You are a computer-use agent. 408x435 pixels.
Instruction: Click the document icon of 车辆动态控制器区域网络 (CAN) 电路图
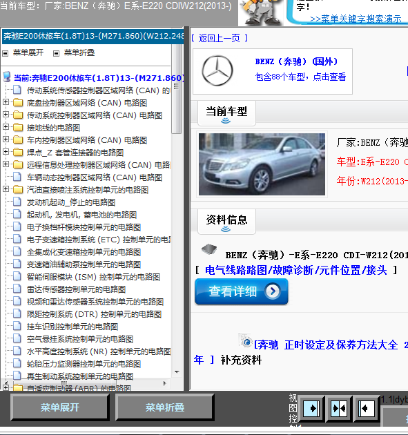pyautogui.click(x=17, y=177)
